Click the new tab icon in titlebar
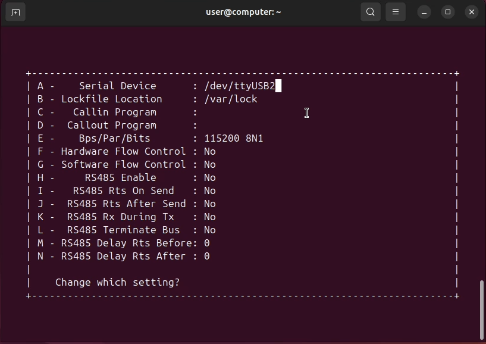The height and width of the screenshot is (344, 486). point(15,12)
